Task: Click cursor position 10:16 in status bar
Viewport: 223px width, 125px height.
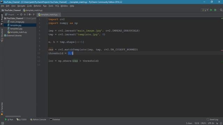Action: click(197, 123)
